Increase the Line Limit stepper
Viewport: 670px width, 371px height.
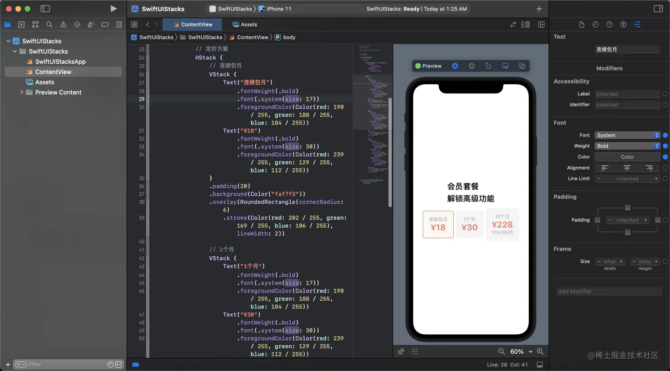click(656, 179)
